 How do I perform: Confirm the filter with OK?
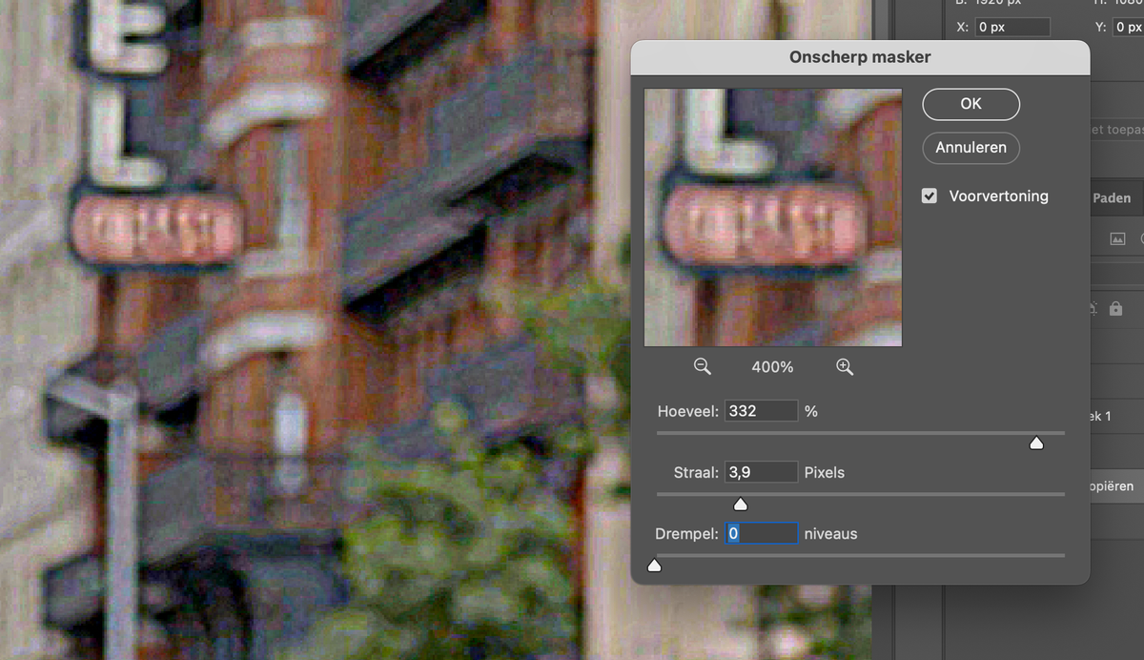point(970,104)
